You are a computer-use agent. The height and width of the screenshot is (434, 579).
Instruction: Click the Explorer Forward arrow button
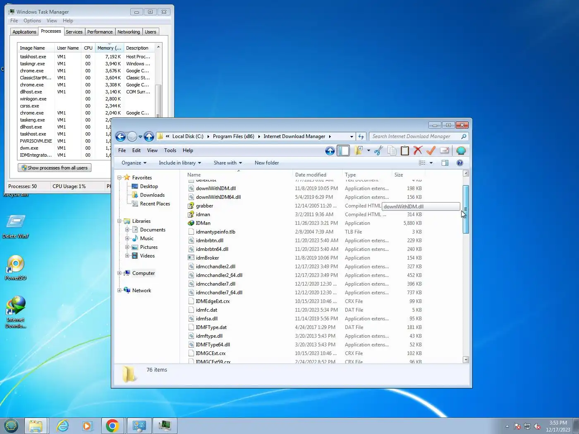(132, 136)
